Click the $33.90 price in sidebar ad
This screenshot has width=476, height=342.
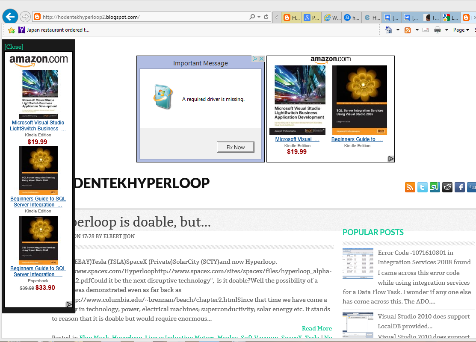(45, 287)
